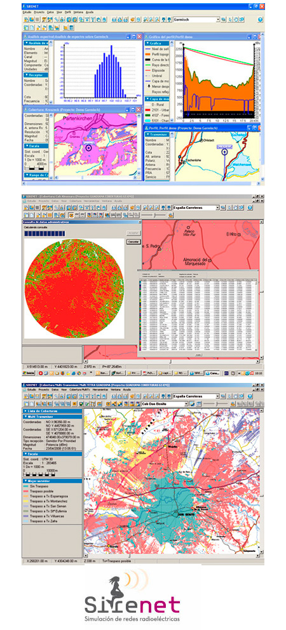Open the help icon in the Multi TETRA GUADIANA window

pos(250,396)
